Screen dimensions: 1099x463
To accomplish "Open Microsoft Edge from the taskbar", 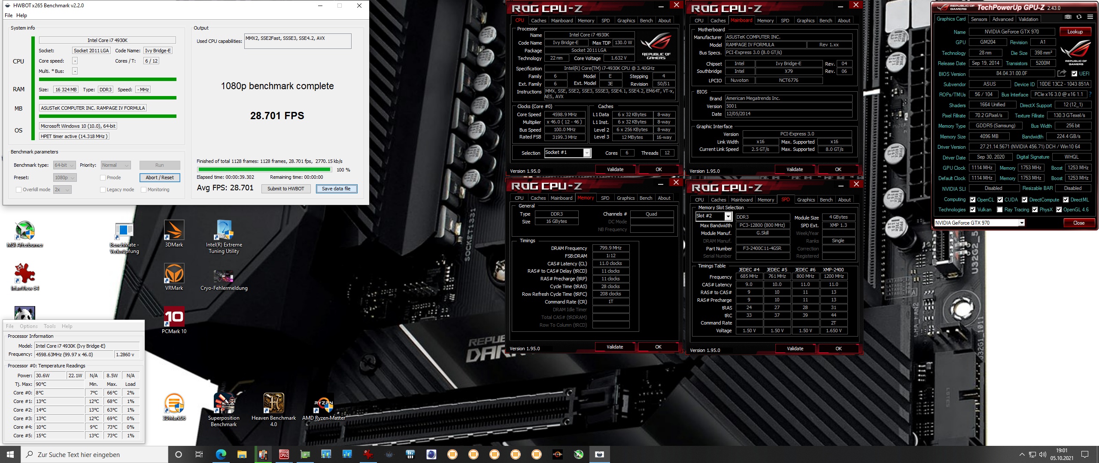I will click(221, 454).
